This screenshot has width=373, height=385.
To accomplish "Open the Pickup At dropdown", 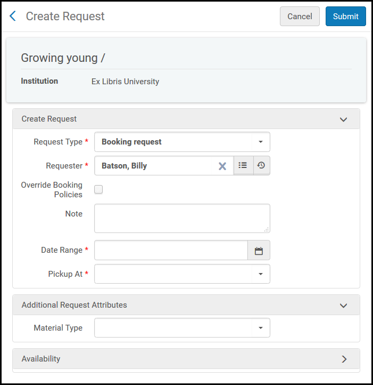I will [260, 274].
